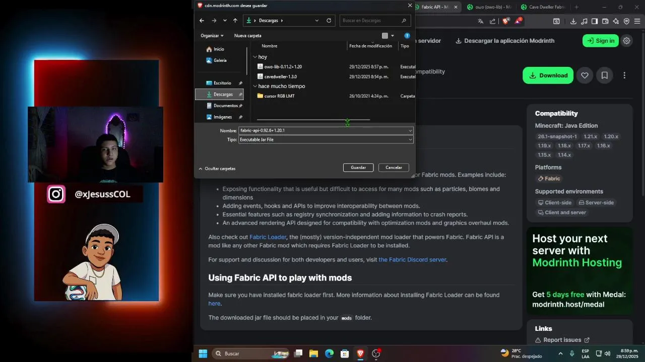Open Task View on the taskbar
The image size is (645, 362).
pyautogui.click(x=298, y=353)
